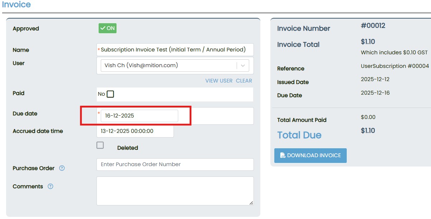Click the Purchase Order Number input
The height and width of the screenshot is (219, 431).
pyautogui.click(x=175, y=164)
